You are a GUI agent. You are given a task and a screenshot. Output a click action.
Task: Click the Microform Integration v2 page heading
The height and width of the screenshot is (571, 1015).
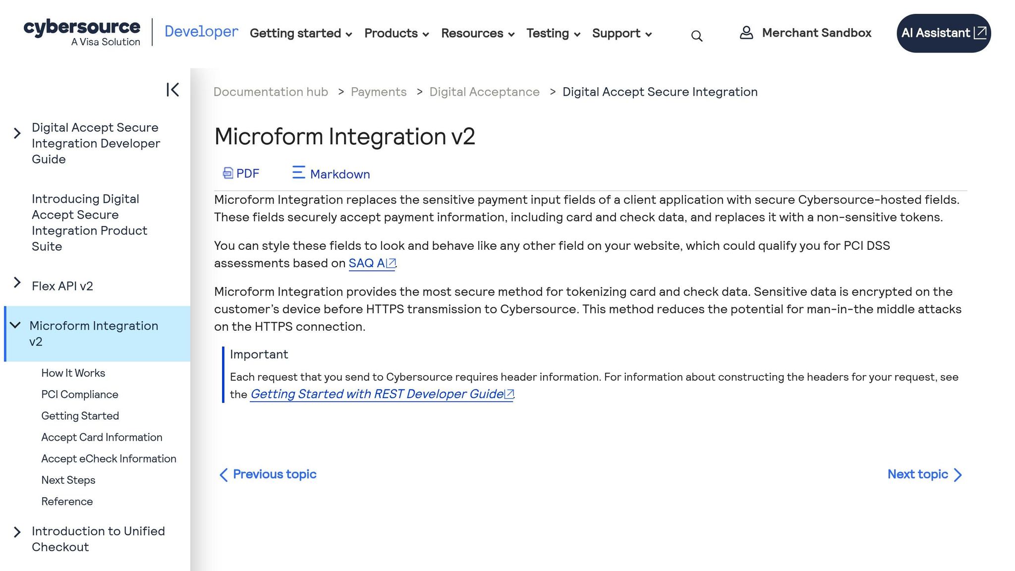344,136
